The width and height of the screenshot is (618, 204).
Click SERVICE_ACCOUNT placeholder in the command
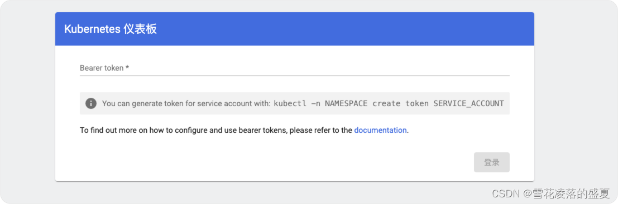click(x=468, y=103)
